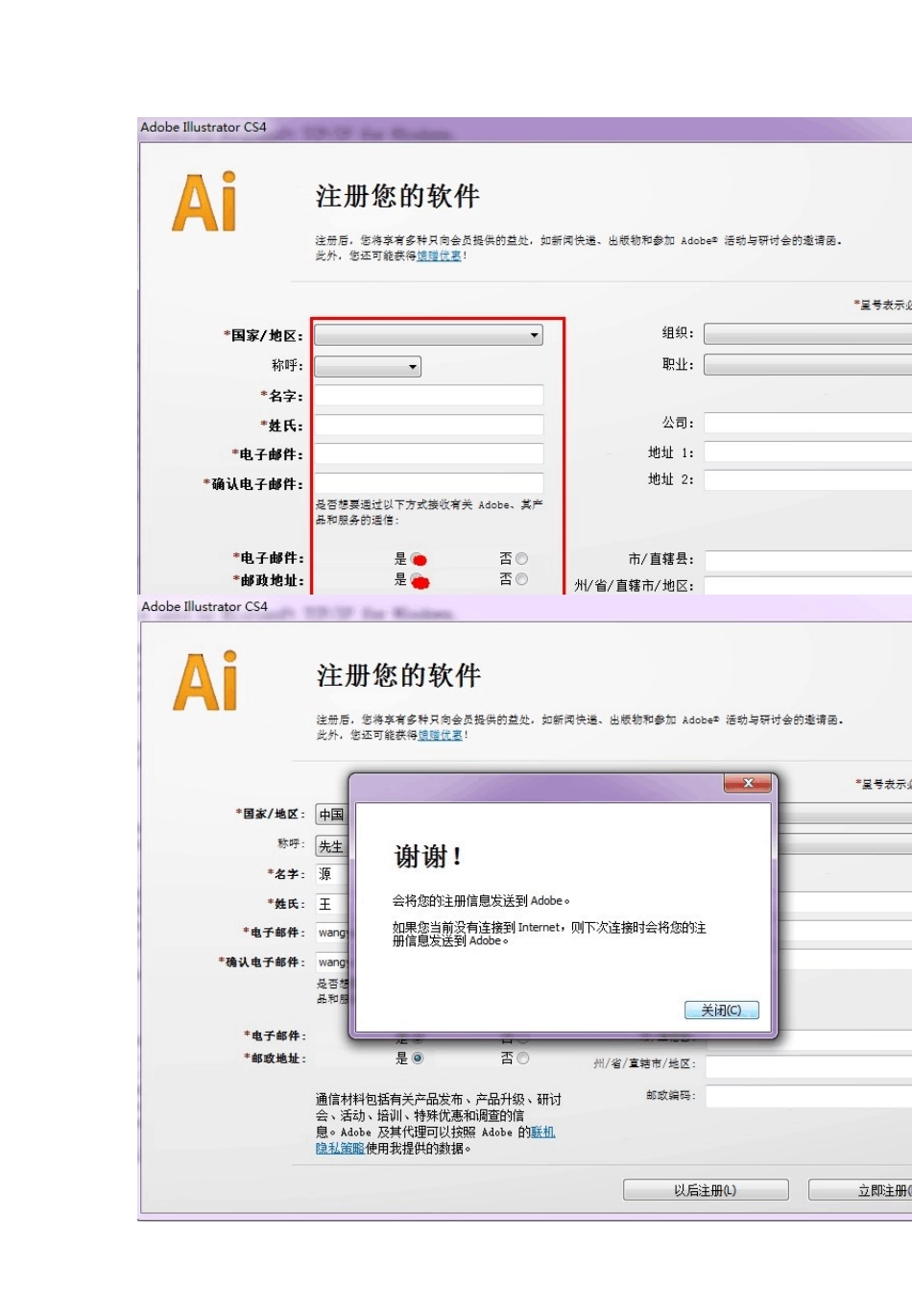Select 是 for 电子邮件 in the empty form
This screenshot has width=912, height=1291.
point(419,559)
